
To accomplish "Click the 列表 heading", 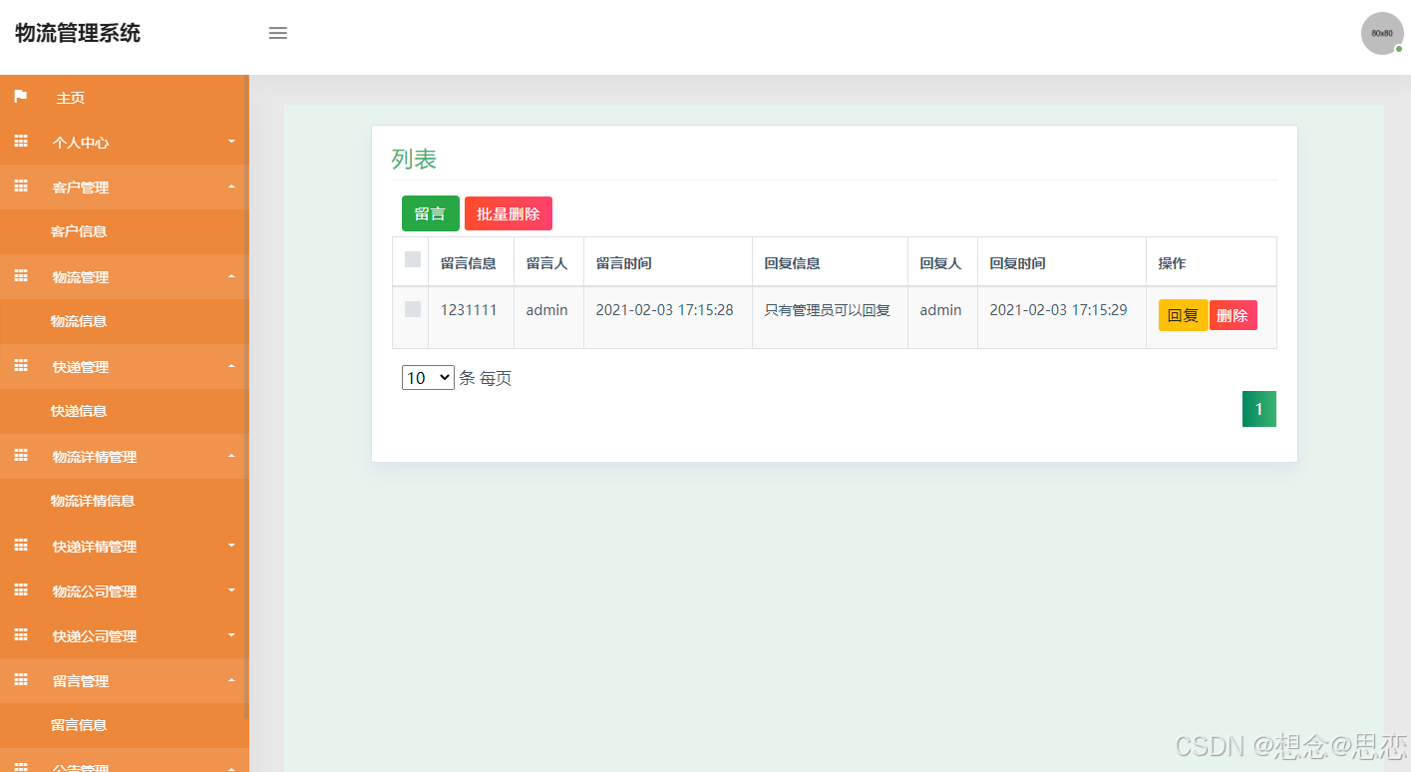I will point(414,159).
